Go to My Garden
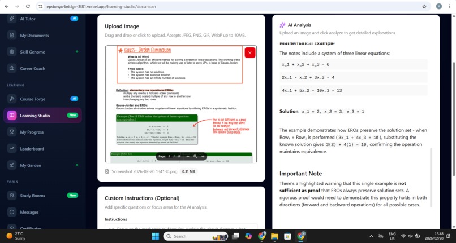Image resolution: width=456 pixels, height=243 pixels. tap(42, 165)
